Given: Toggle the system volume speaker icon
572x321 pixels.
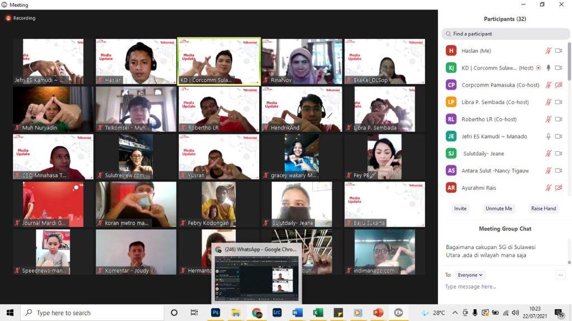Looking at the screenshot, I should (515, 313).
